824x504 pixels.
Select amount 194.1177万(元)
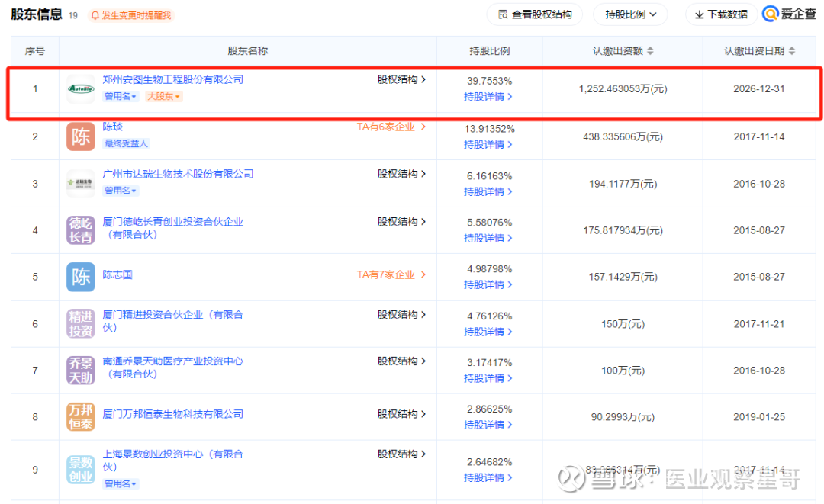point(623,184)
